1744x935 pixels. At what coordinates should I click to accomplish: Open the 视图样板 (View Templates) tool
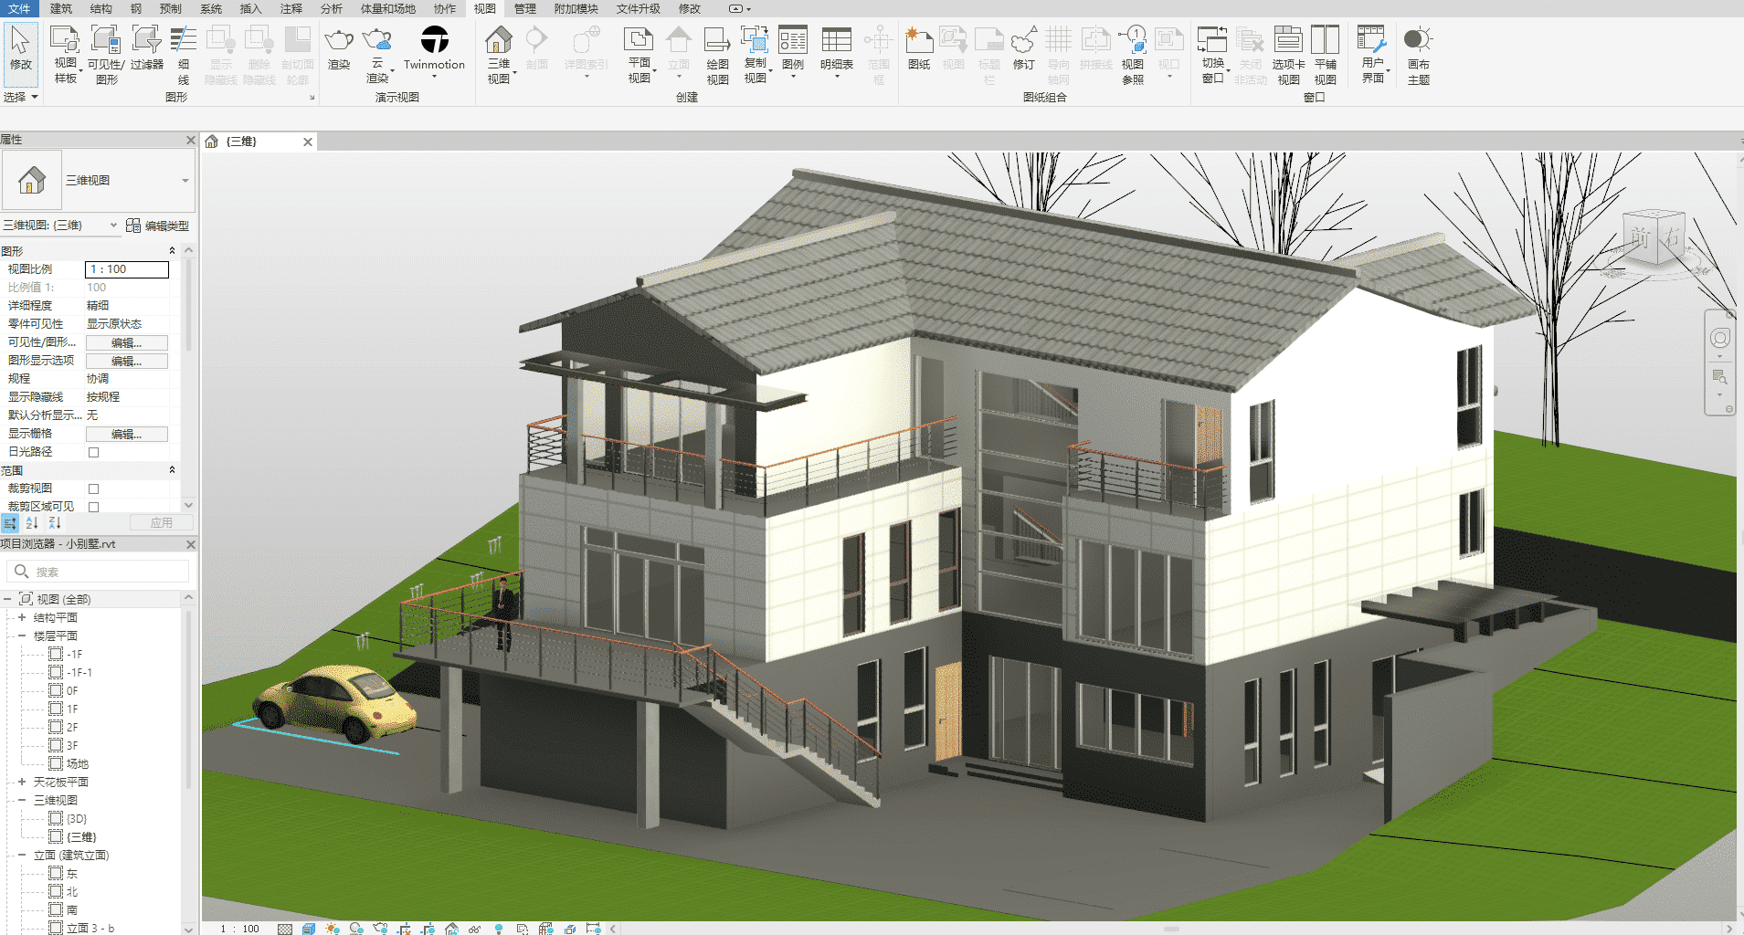pyautogui.click(x=65, y=41)
